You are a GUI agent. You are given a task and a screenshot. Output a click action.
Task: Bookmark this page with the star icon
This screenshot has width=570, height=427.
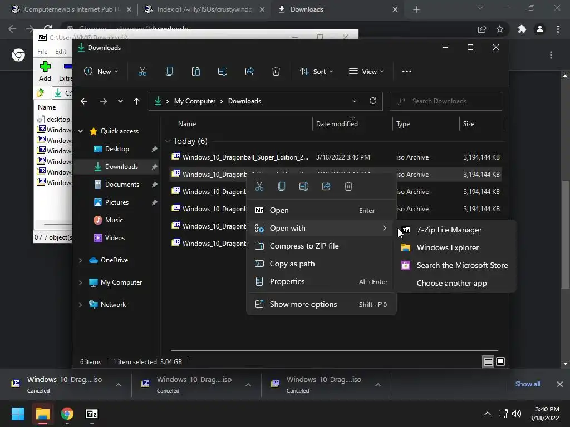pyautogui.click(x=500, y=29)
